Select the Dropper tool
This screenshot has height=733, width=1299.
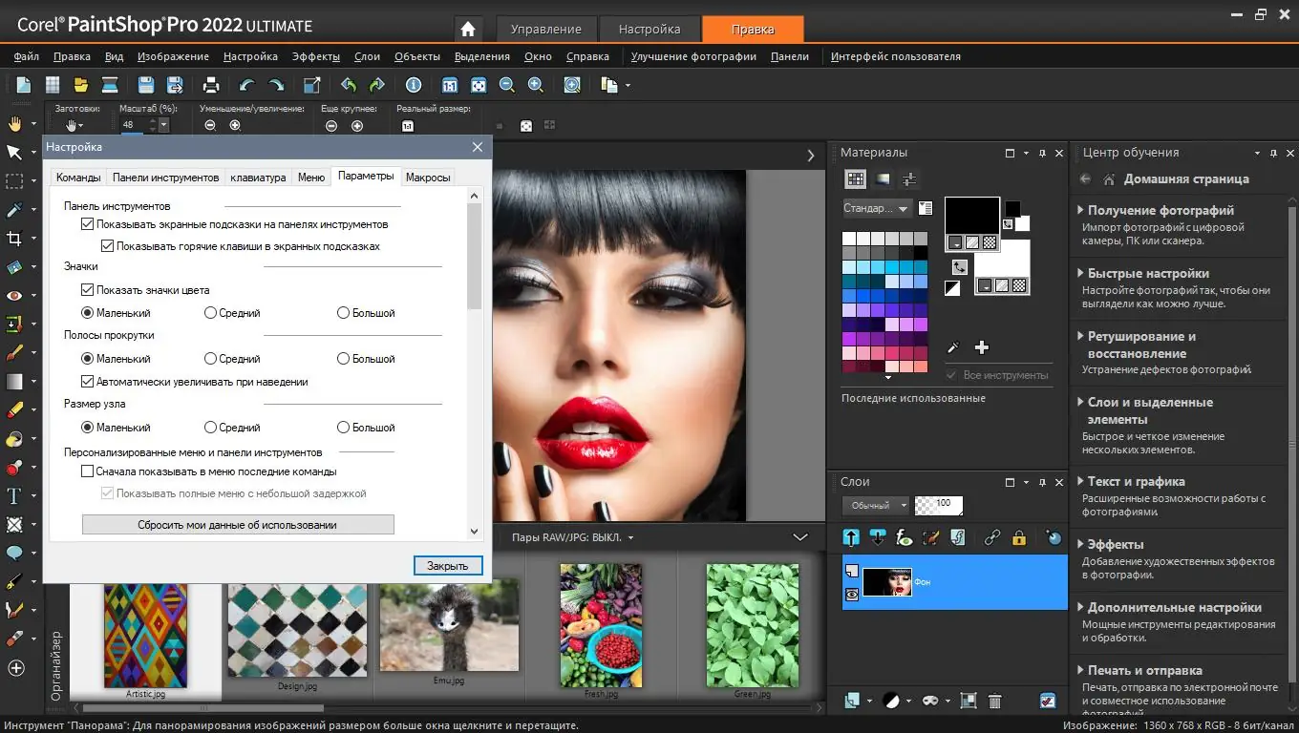click(15, 211)
